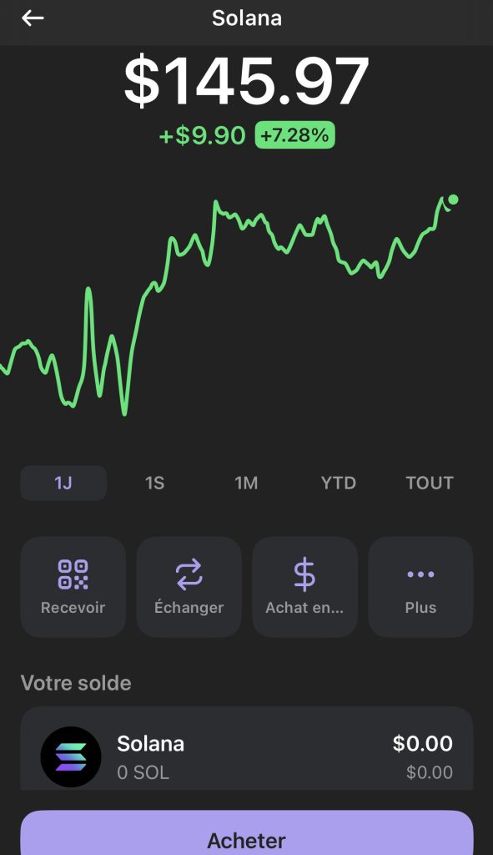Tap the Acheter button

pyautogui.click(x=247, y=832)
